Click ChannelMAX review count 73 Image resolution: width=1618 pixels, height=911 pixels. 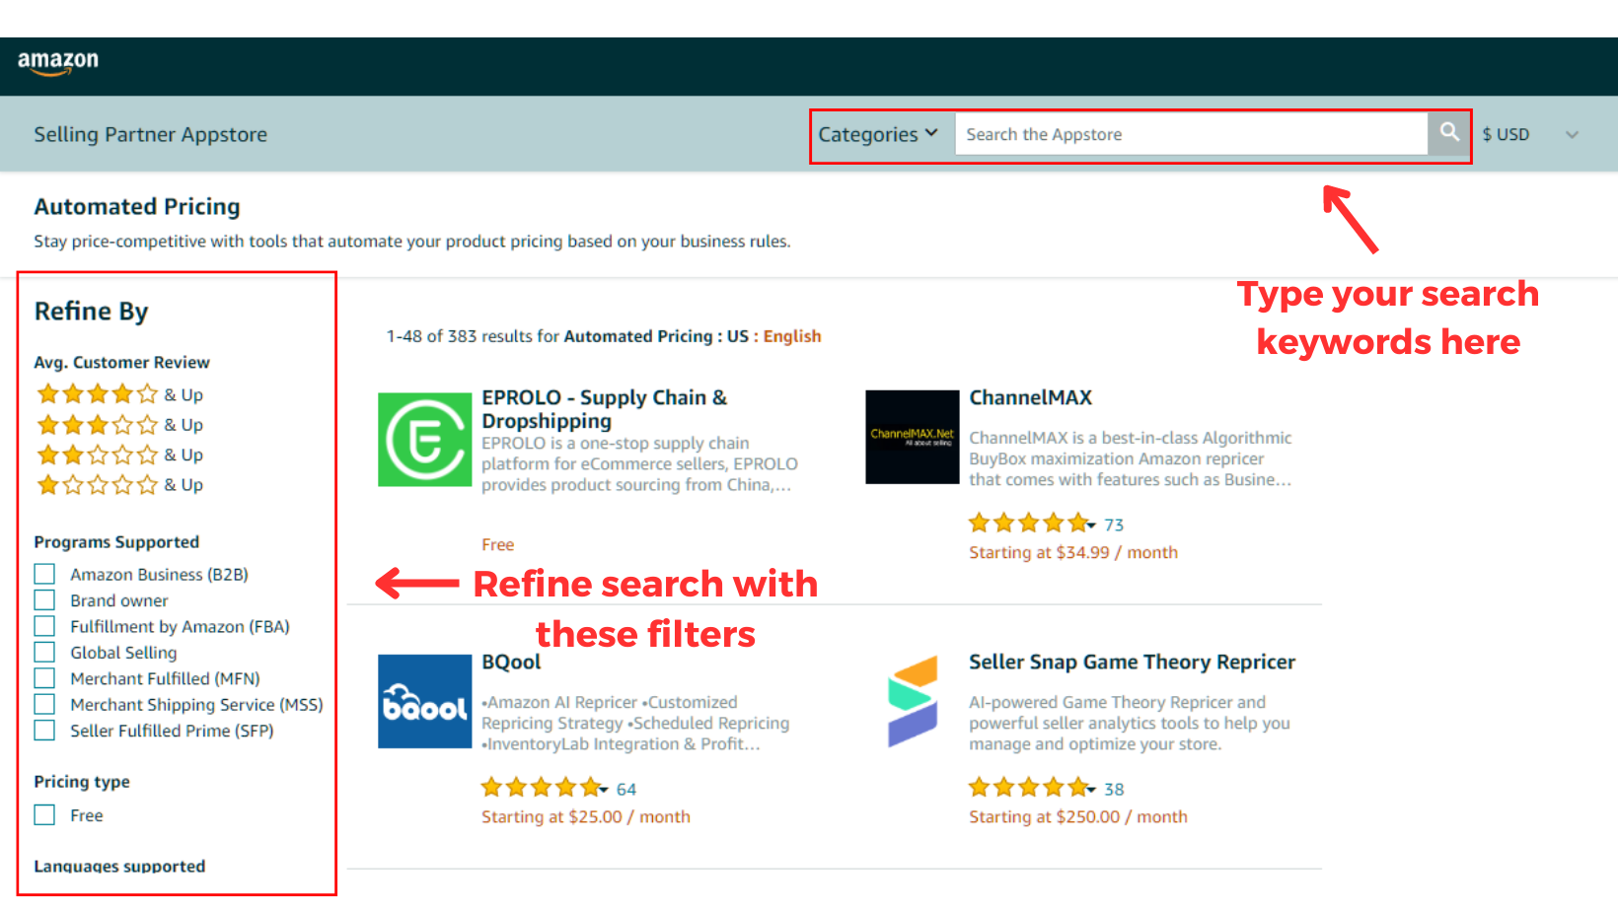(x=1114, y=526)
